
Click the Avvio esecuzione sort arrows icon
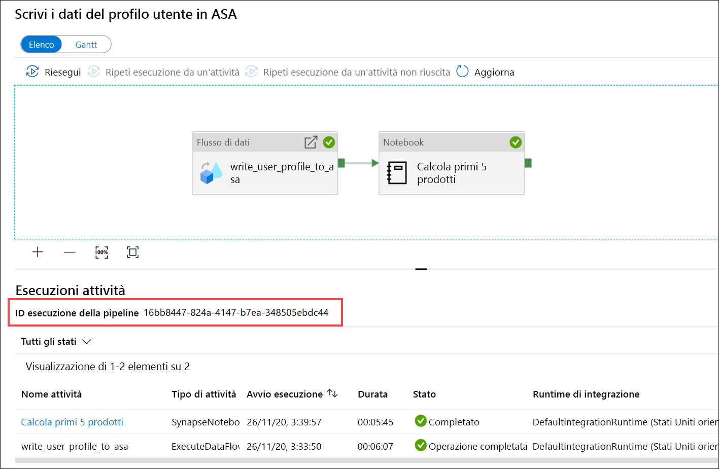click(332, 393)
